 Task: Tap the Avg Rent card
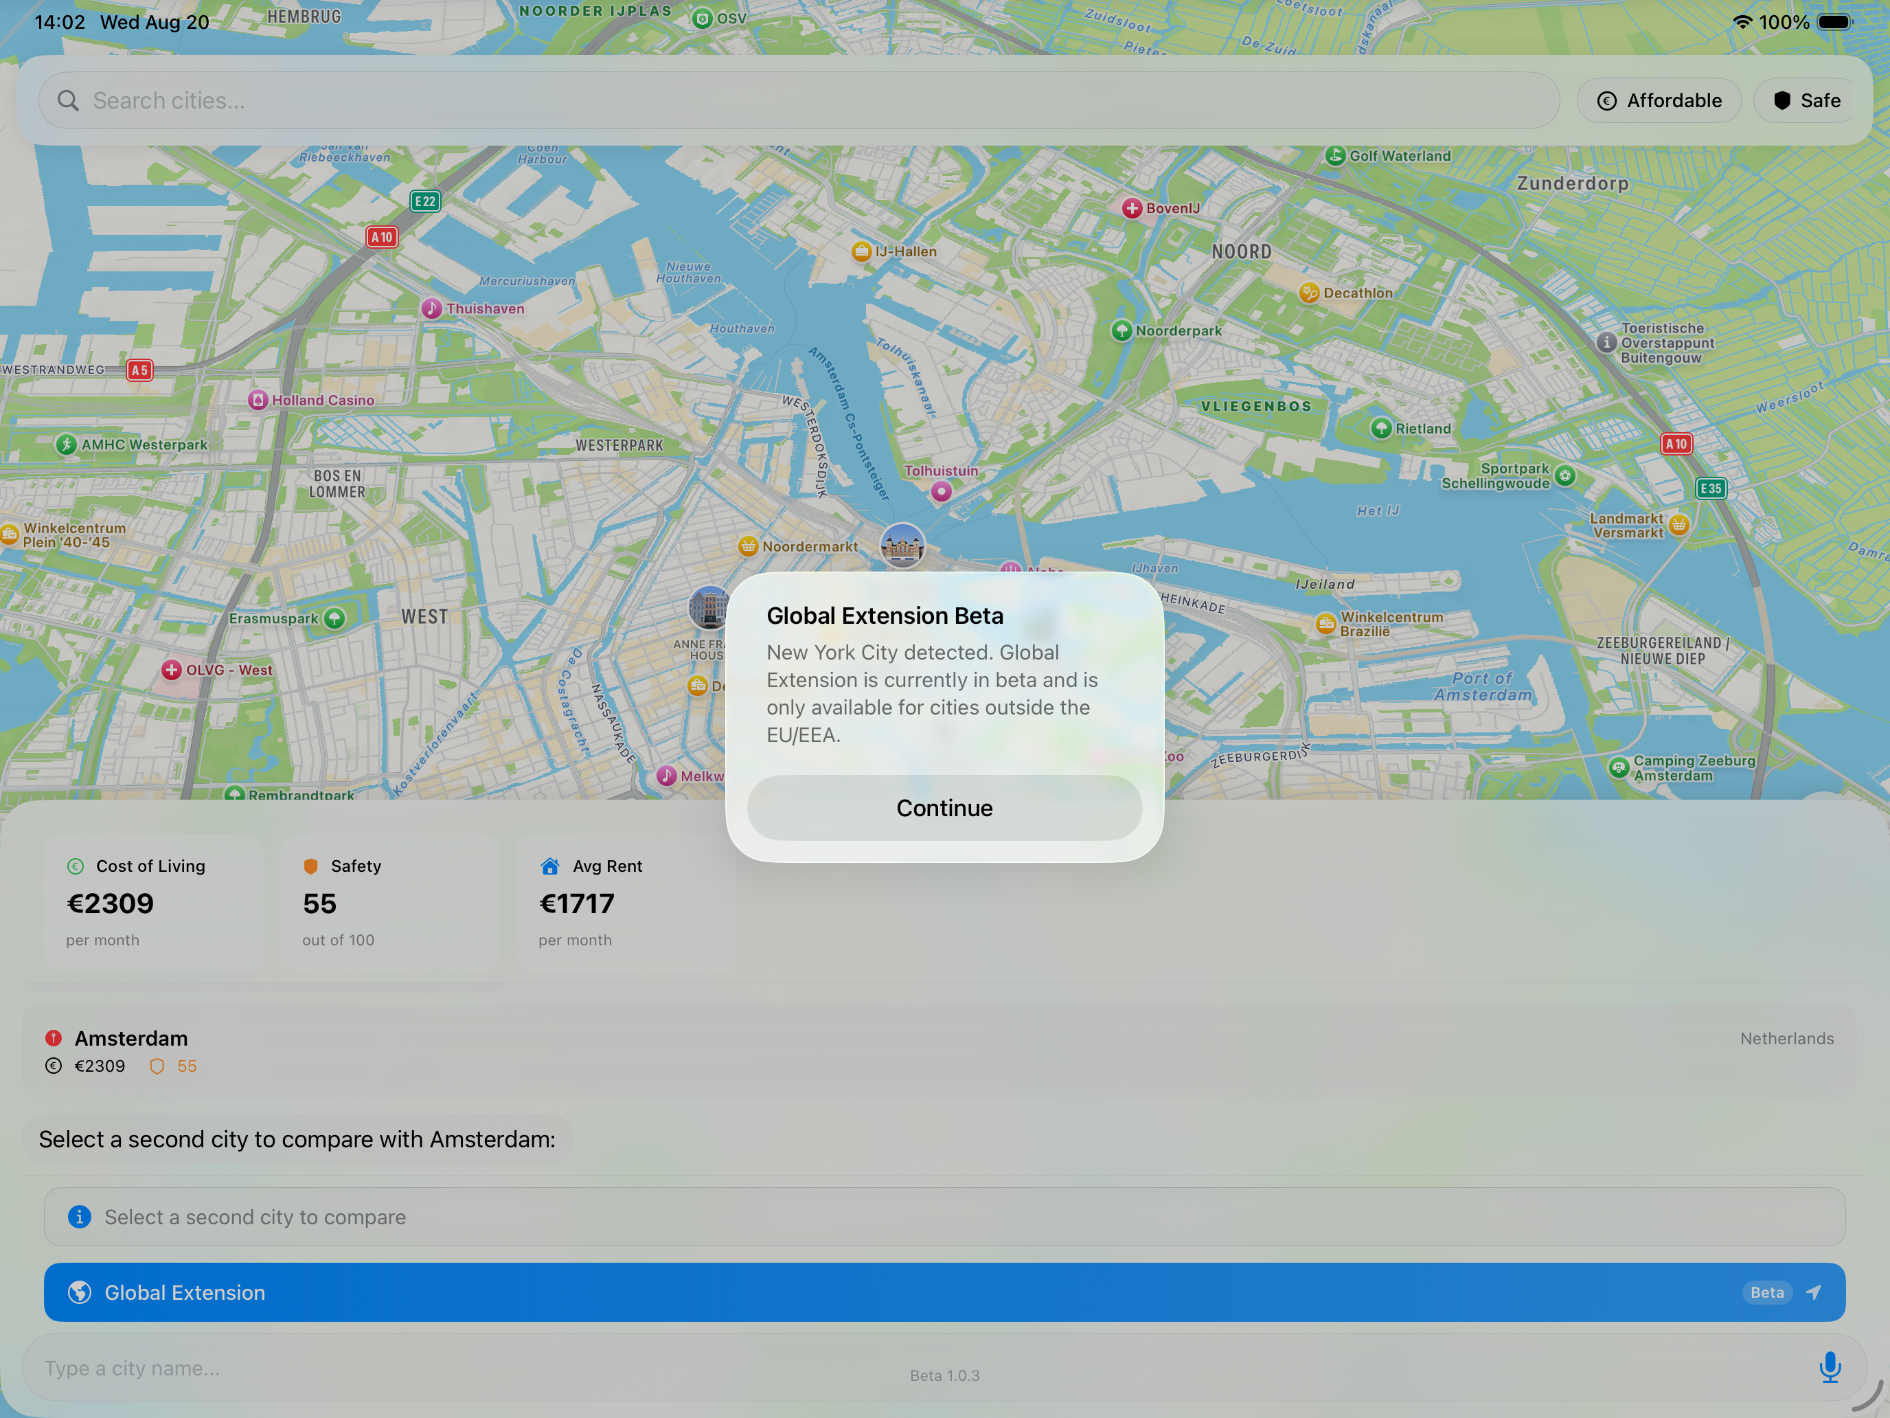click(626, 902)
